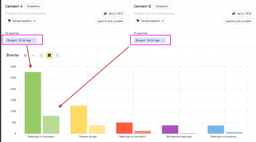Select the Возраст: 25-34 года condition tag
This screenshot has width=256, height=142.
pyautogui.click(x=21, y=40)
